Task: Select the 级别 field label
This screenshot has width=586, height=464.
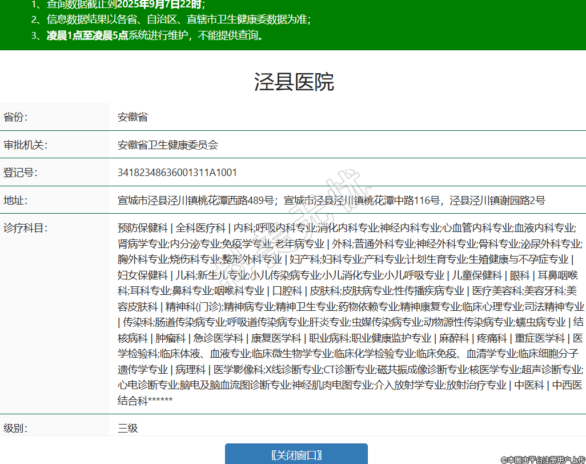Action: 15,428
